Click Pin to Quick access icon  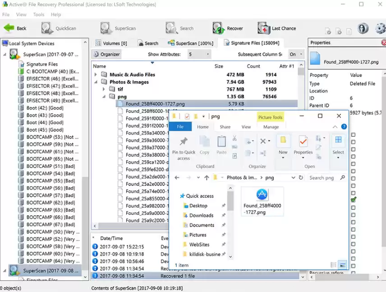coord(184,142)
